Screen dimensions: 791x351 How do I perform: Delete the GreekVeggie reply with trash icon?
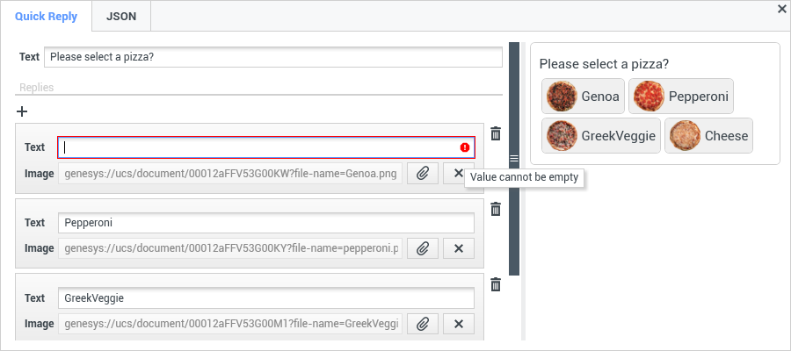click(x=496, y=284)
